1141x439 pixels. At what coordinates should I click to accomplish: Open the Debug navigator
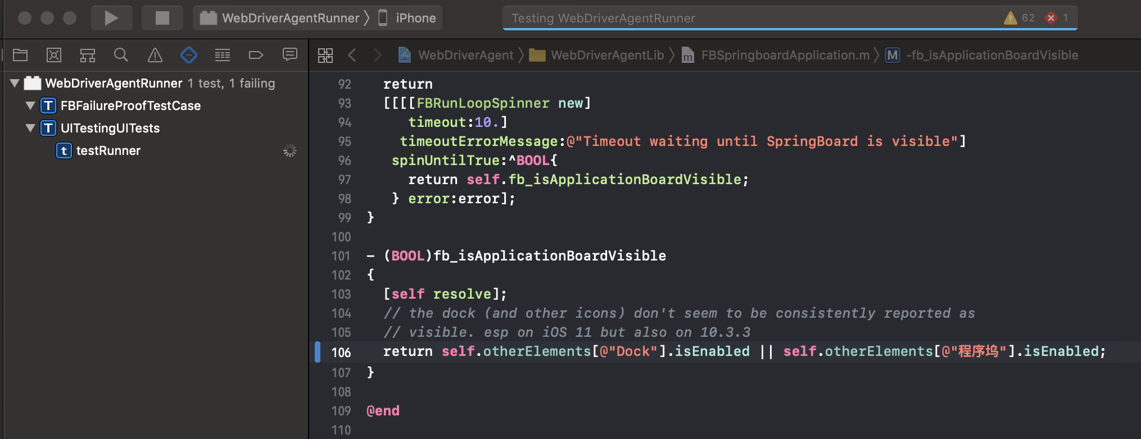pyautogui.click(x=223, y=55)
